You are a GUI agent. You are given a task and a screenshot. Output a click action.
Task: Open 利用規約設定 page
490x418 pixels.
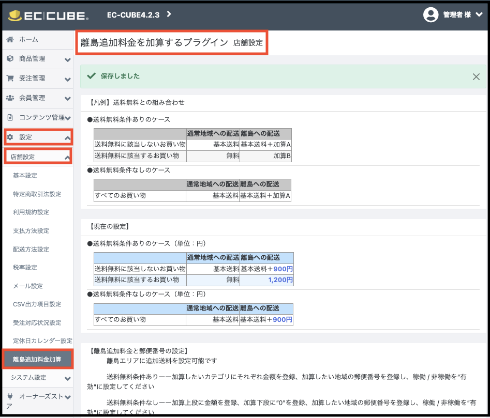pyautogui.click(x=31, y=212)
